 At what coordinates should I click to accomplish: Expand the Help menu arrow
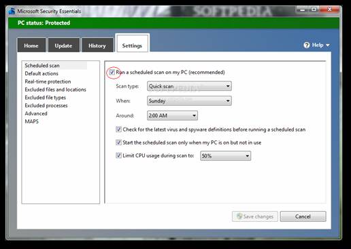(x=328, y=45)
